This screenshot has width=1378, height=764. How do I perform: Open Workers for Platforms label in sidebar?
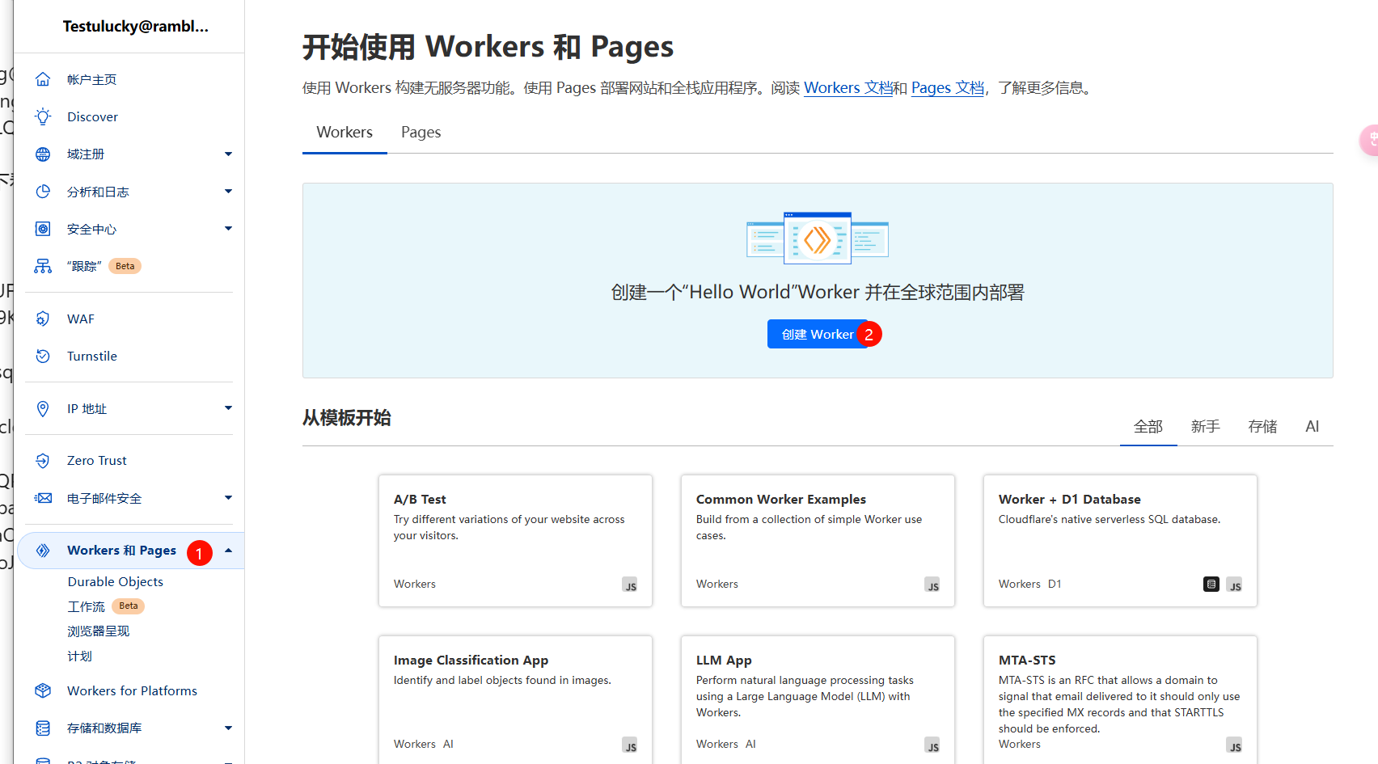pyautogui.click(x=132, y=690)
